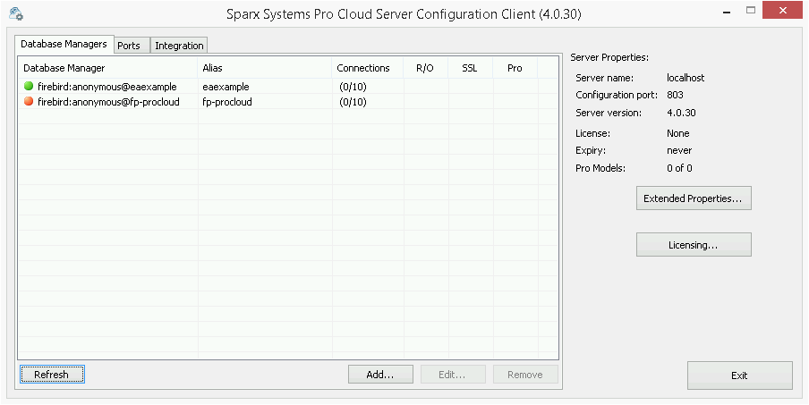This screenshot has width=809, height=405.
Task: Select the Database Managers tab
Action: 64,44
